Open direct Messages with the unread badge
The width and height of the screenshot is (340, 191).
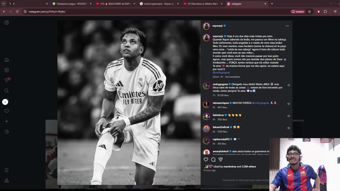click(7, 80)
